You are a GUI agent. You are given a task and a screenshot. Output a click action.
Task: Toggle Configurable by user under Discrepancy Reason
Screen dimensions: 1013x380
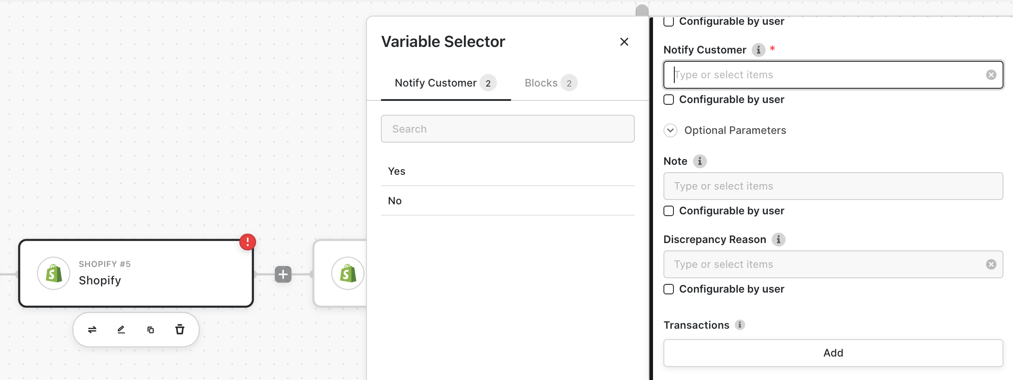[x=669, y=289]
